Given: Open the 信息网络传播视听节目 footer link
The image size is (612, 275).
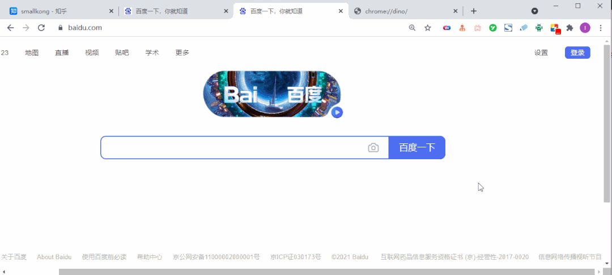Looking at the screenshot, I should 570,257.
